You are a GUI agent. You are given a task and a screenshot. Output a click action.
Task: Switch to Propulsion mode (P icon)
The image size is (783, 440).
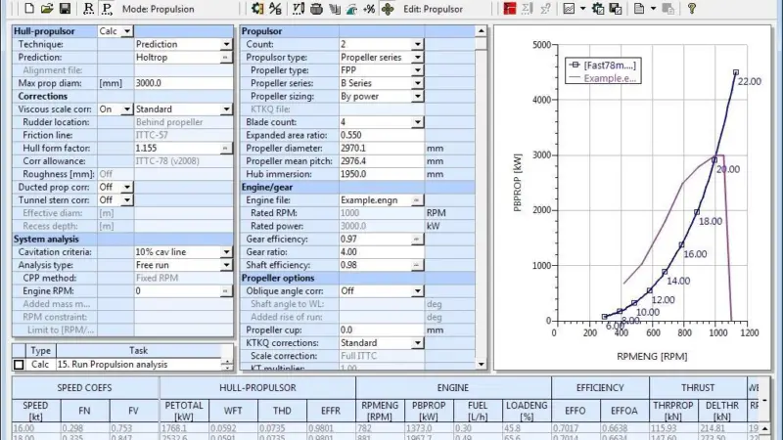click(107, 9)
